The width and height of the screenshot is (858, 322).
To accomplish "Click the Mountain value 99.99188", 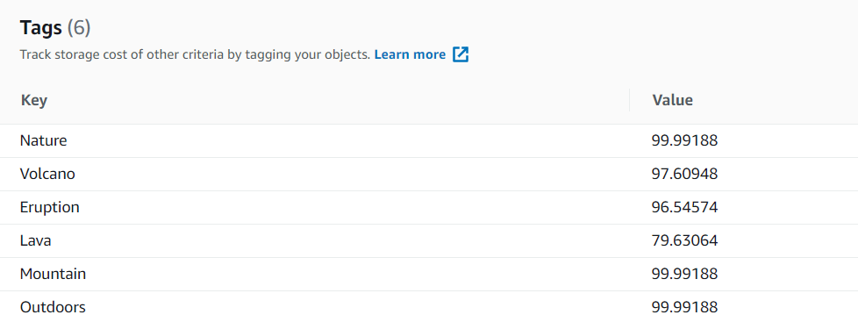I will pyautogui.click(x=684, y=274).
